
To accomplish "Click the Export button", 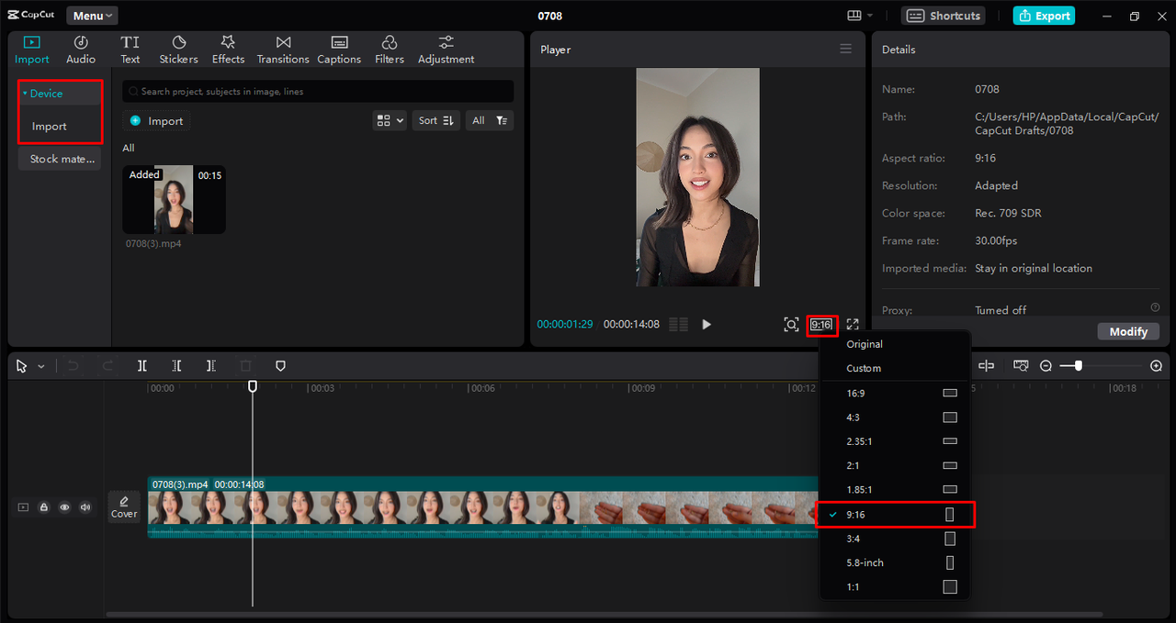I will [1044, 16].
